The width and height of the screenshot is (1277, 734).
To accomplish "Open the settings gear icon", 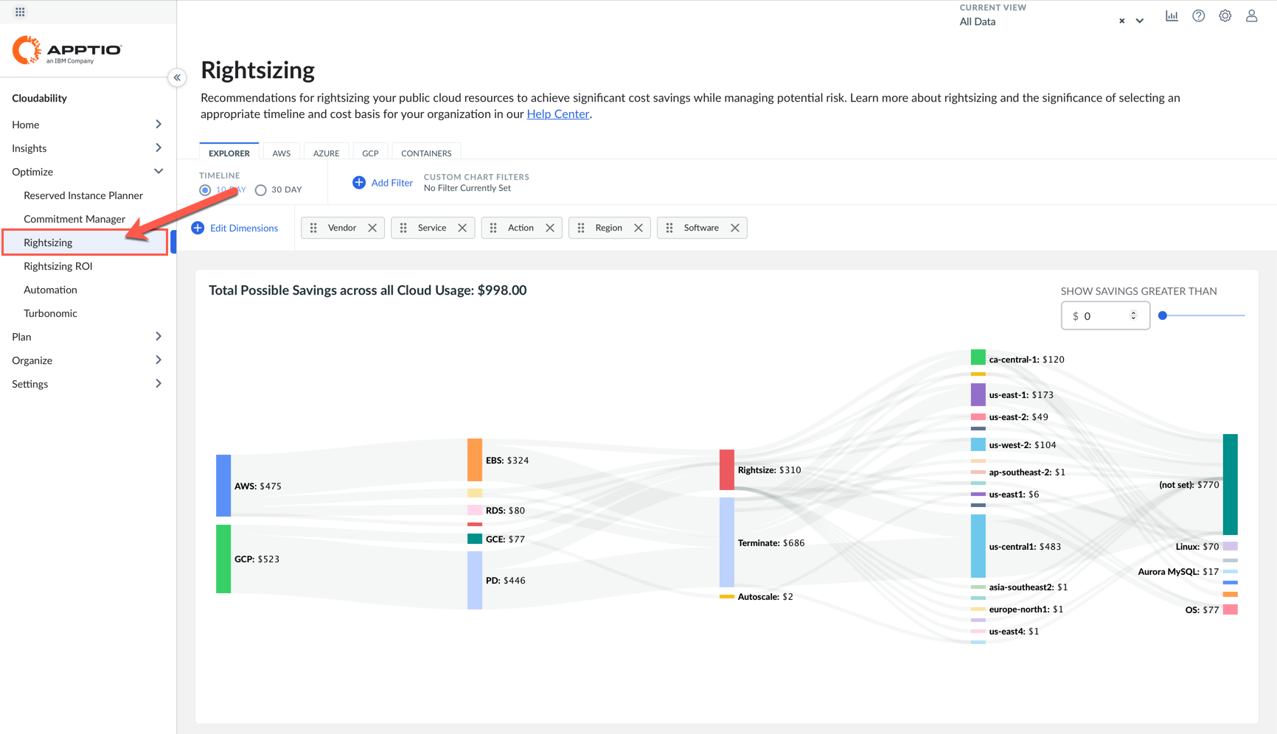I will 1225,15.
